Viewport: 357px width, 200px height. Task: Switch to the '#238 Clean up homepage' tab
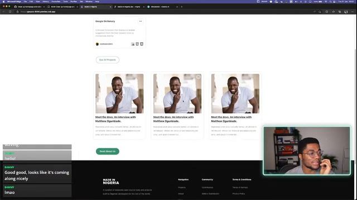(x=62, y=7)
